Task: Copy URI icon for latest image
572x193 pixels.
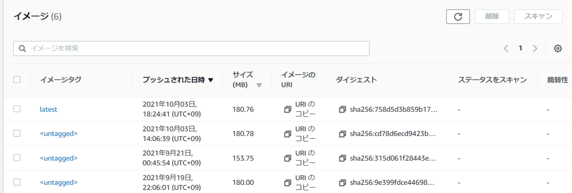Action: [x=287, y=109]
